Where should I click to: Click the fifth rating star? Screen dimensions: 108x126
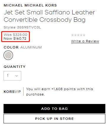(84, 35)
